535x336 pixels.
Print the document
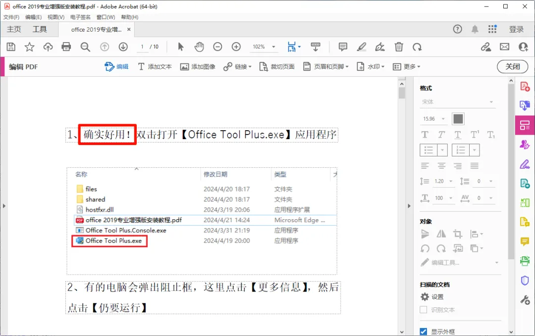pyautogui.click(x=66, y=47)
